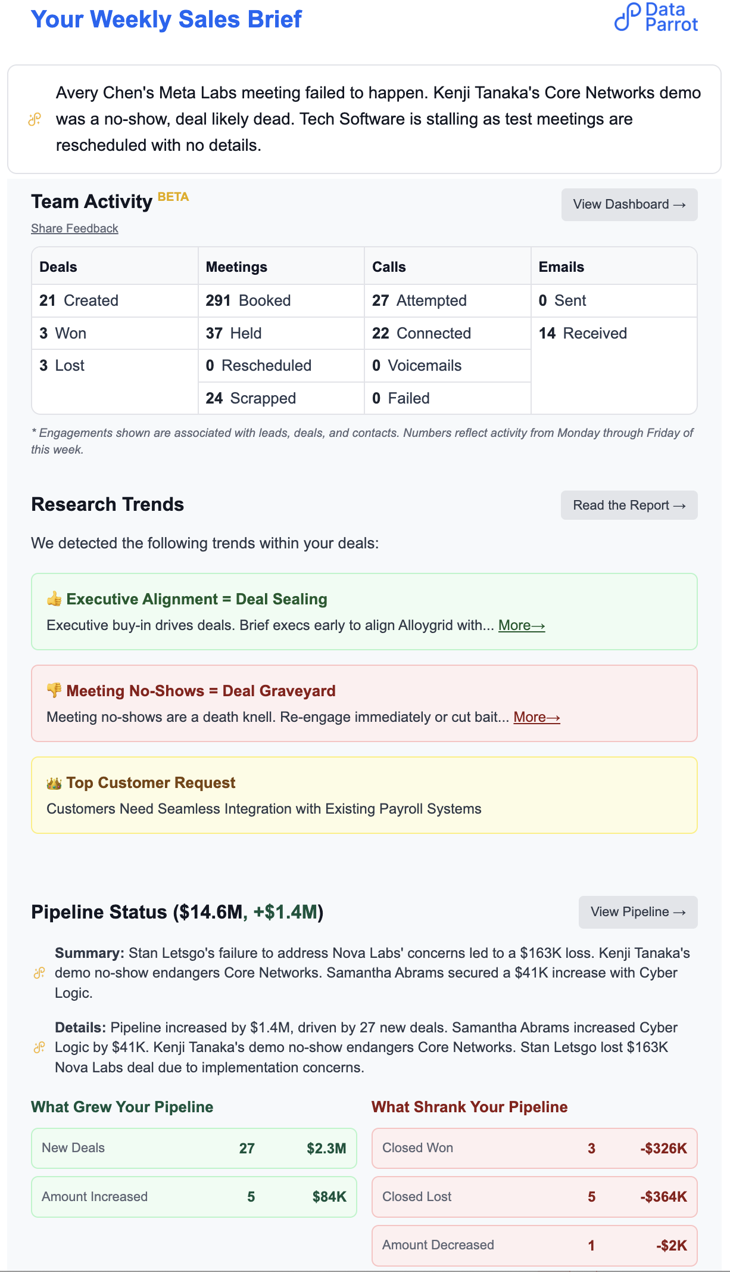
Task: Click the parrot icon beside Pipeline Details
Action: point(39,1047)
